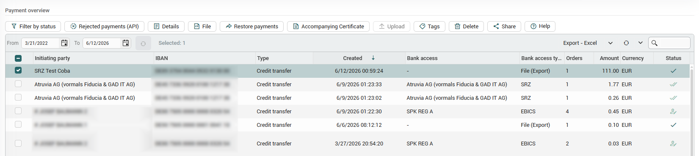This screenshot has width=699, height=156.
Task: Sort by Currency column header
Action: point(633,58)
